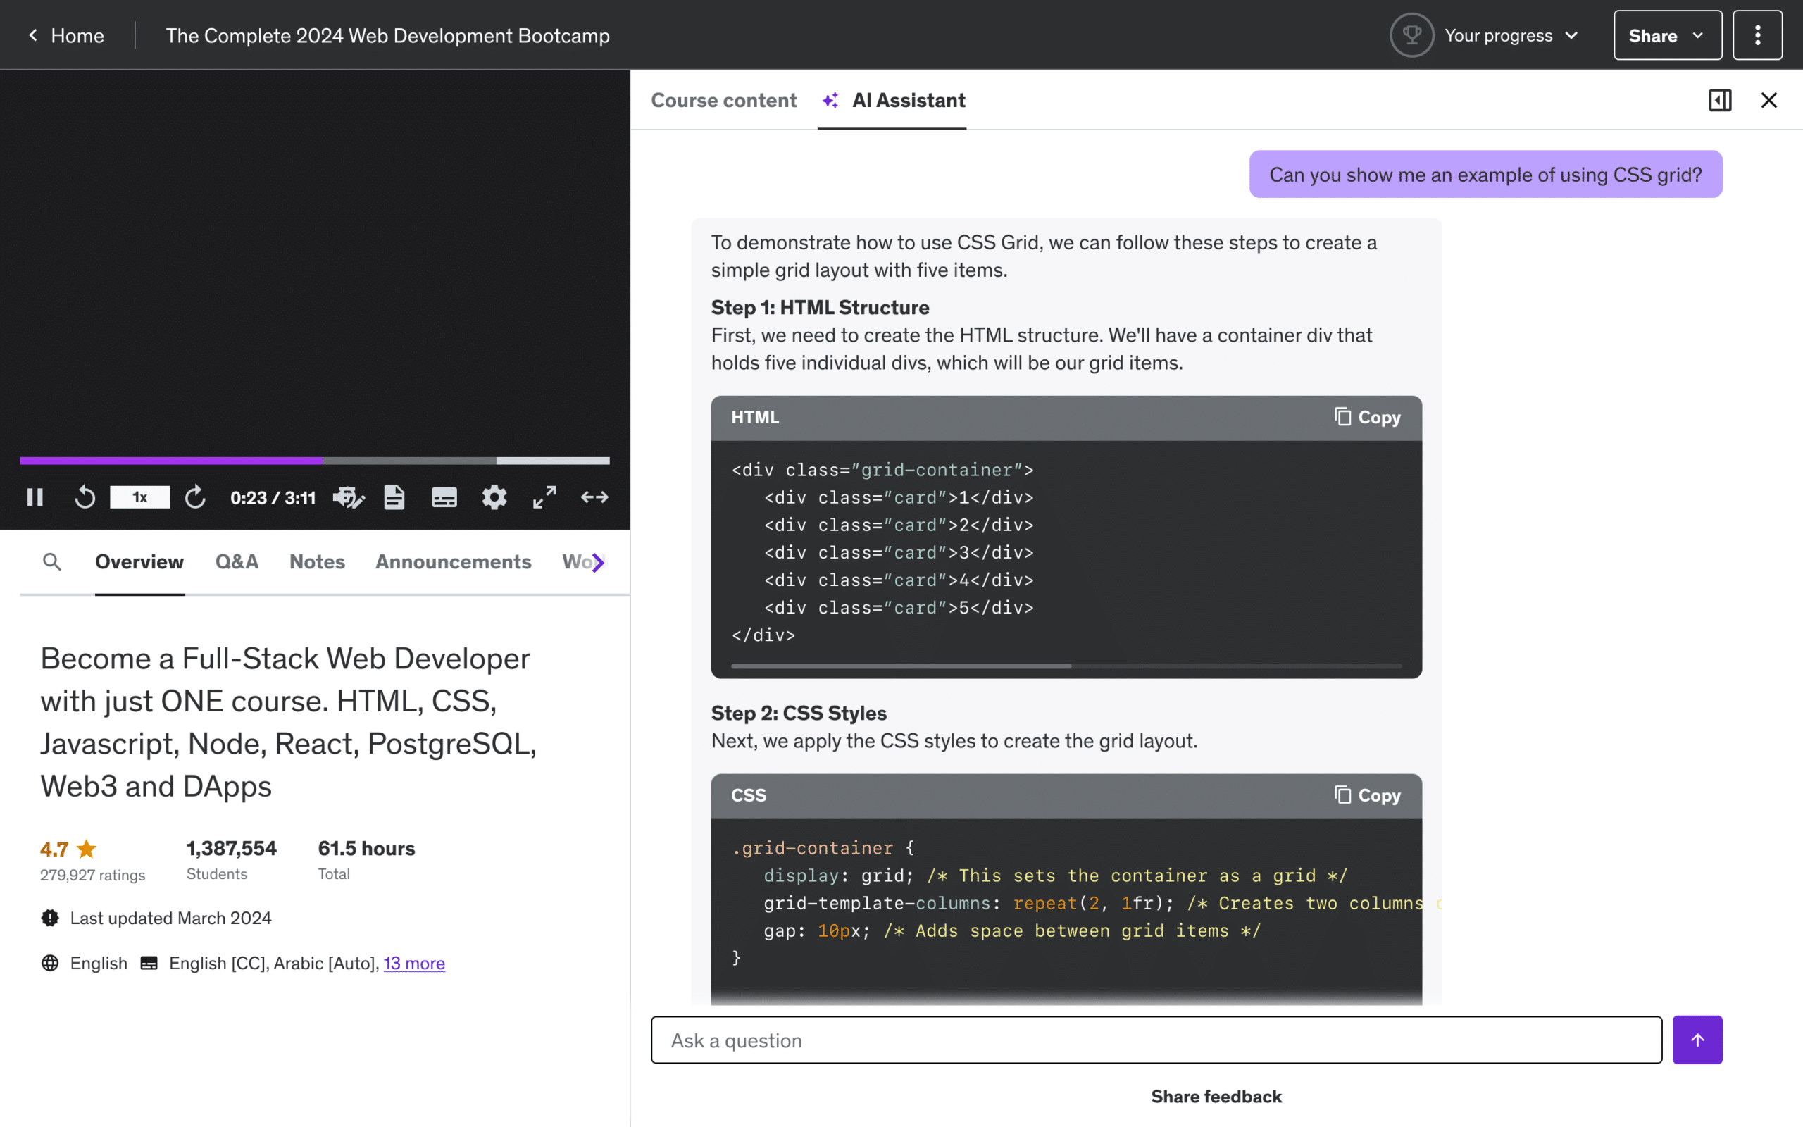1803x1127 pixels.
Task: Click the .grid-container selector line in CSS
Action: 823,848
